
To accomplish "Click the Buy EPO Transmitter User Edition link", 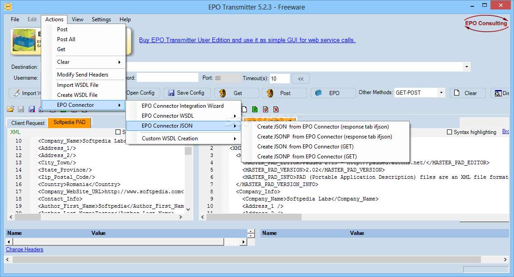I will [247, 40].
